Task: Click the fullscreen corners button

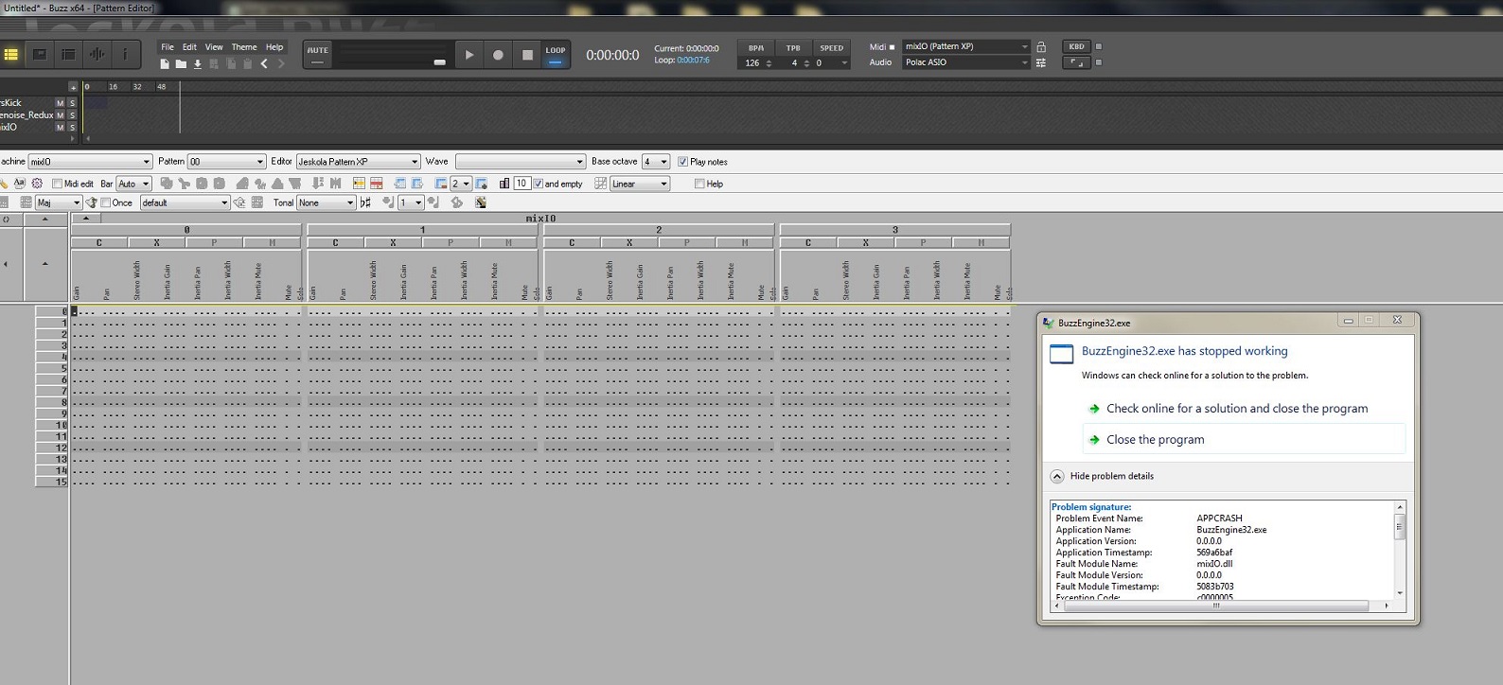Action: (x=1076, y=62)
